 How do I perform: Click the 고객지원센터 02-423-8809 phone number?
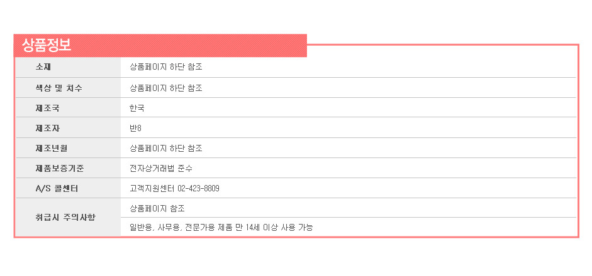pos(174,188)
